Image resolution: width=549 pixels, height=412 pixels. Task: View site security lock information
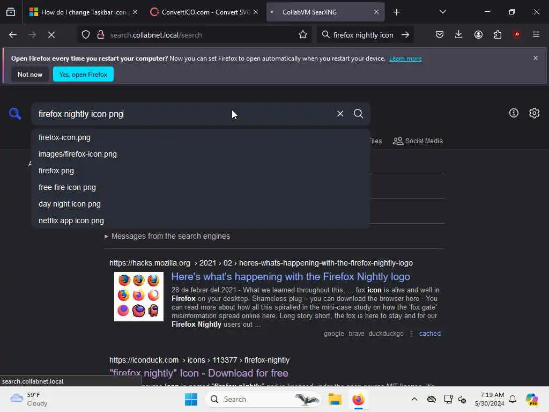pos(101,35)
